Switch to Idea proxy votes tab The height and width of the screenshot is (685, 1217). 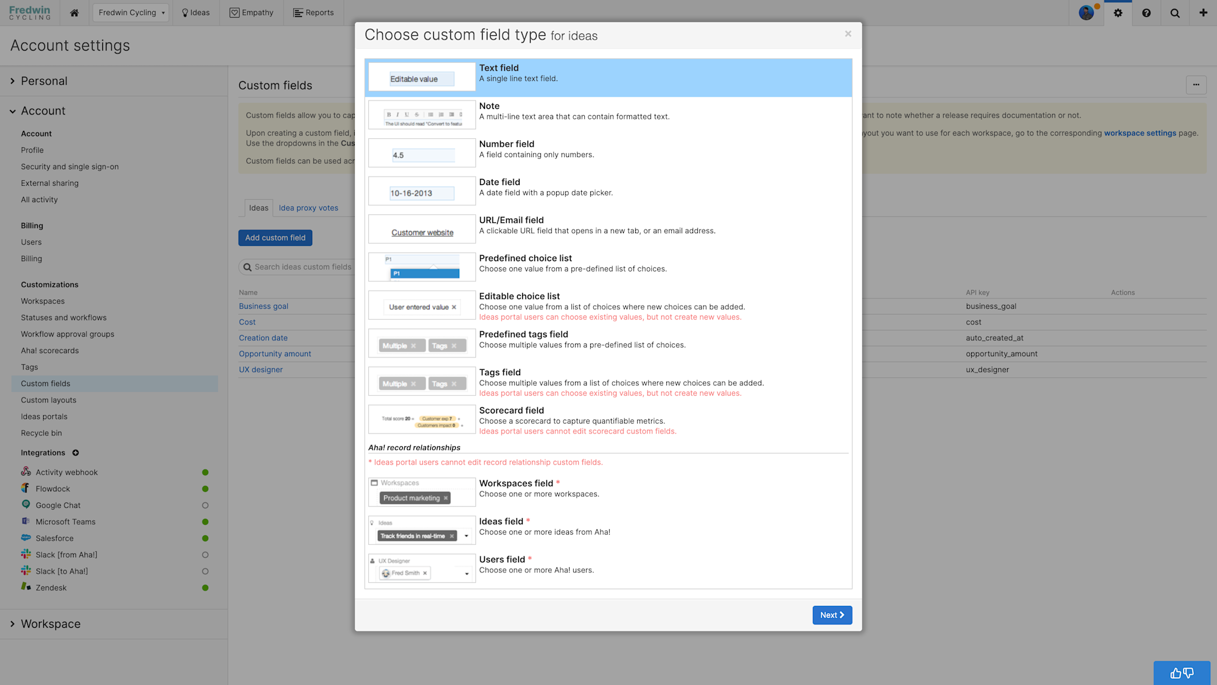coord(309,208)
